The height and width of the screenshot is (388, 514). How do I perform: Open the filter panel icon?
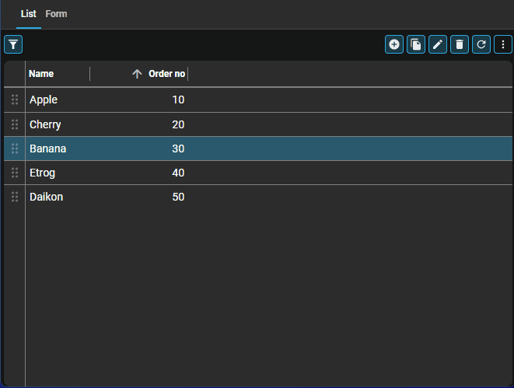(x=13, y=44)
